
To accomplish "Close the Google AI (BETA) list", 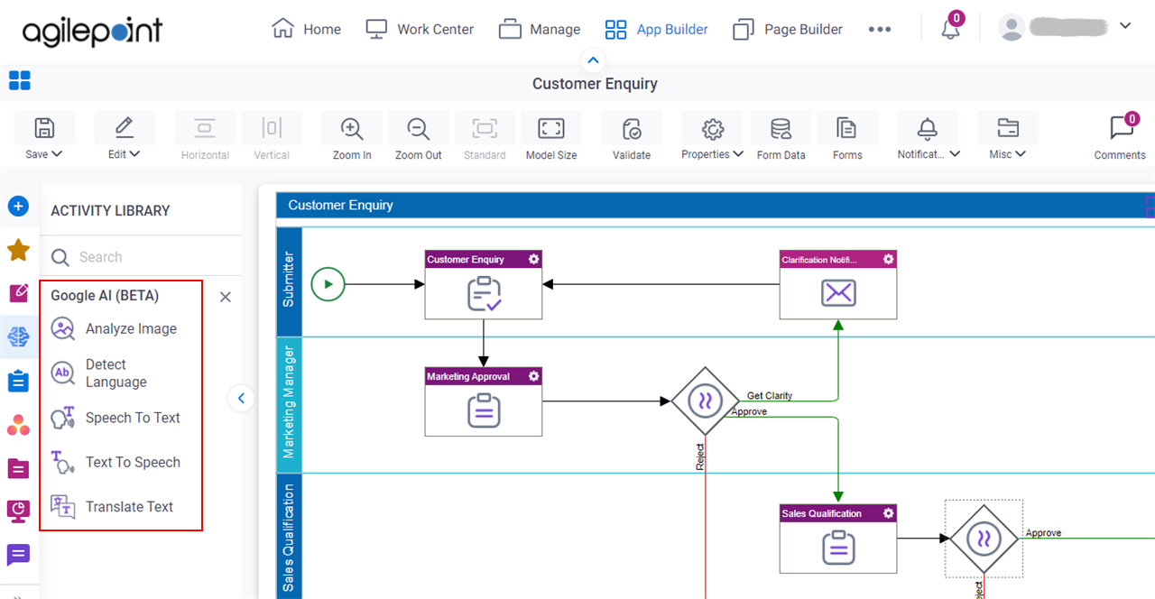I will 226,297.
